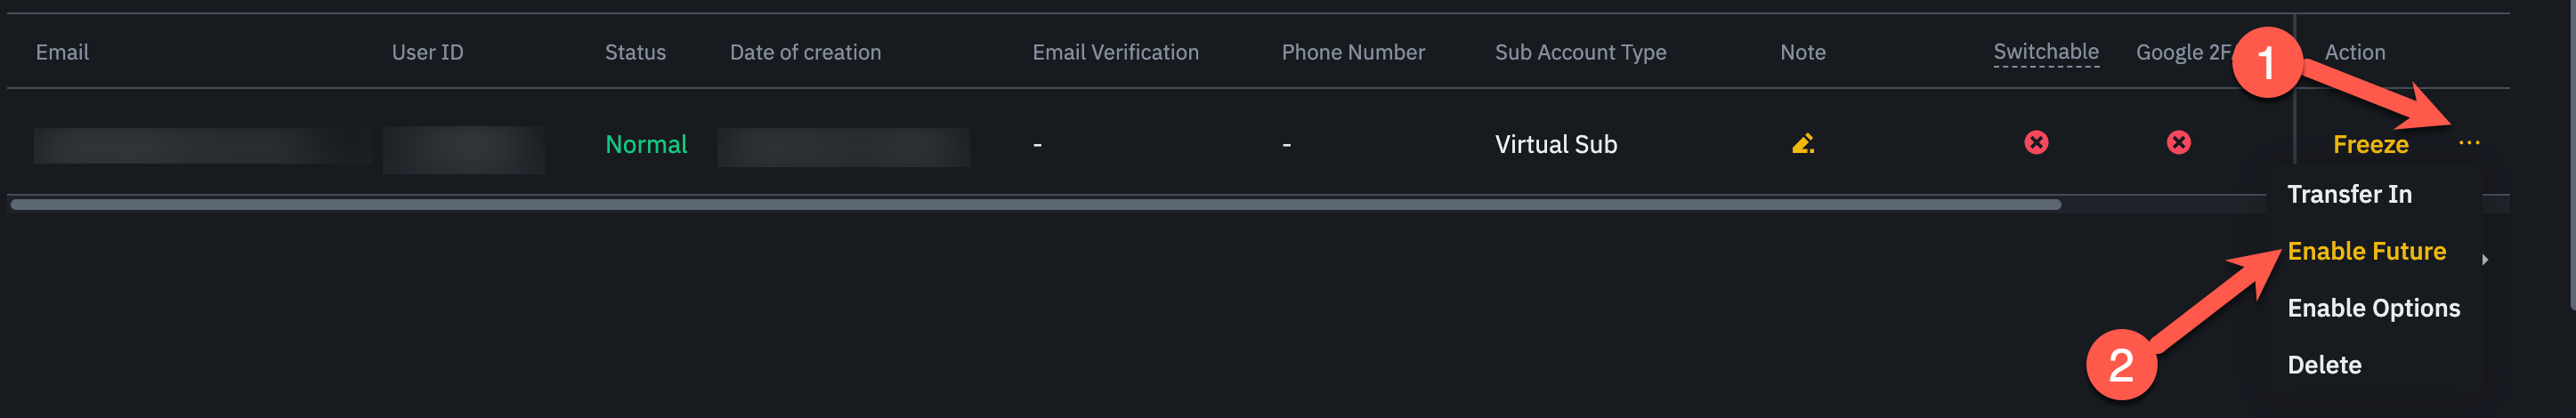Viewport: 2576px width, 418px height.
Task: Click the Sub Account Type column header
Action: [1580, 52]
